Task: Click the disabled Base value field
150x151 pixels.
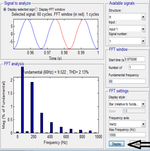Action: coord(134,111)
